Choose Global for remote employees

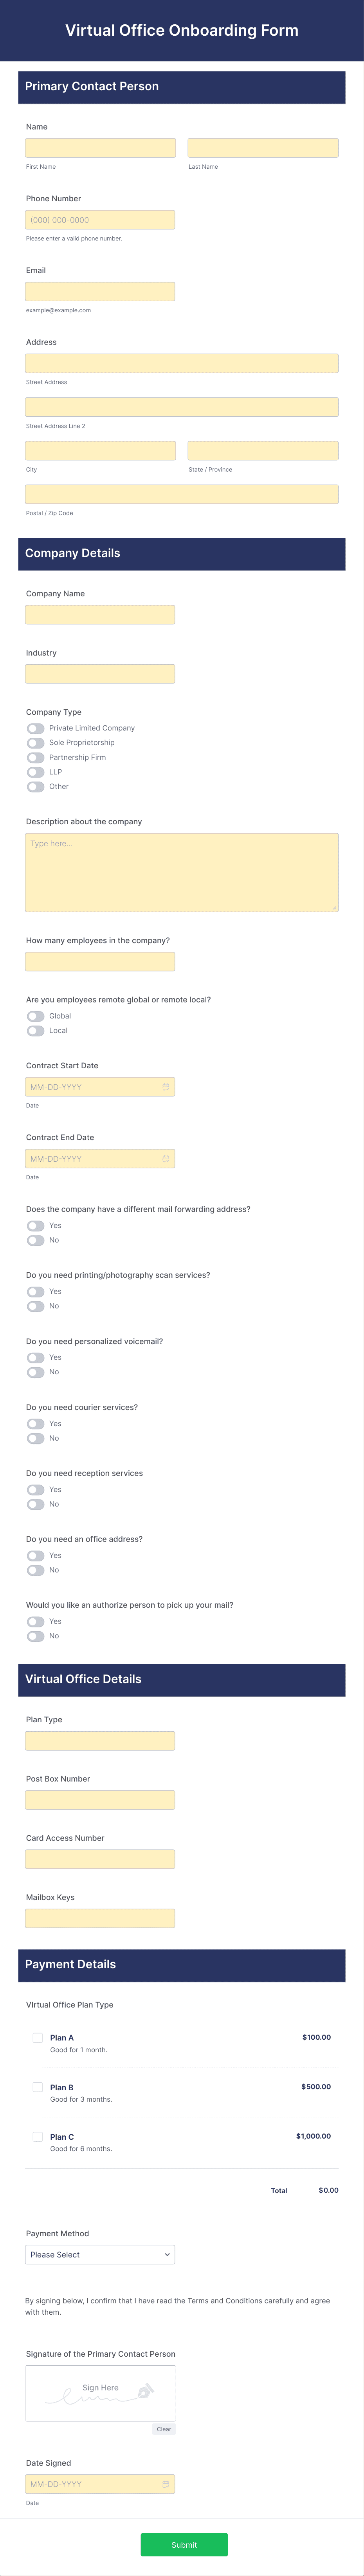pos(36,1016)
